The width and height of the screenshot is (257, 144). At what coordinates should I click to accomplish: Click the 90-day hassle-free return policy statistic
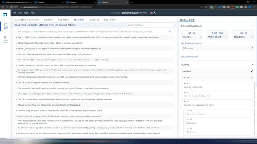(59, 116)
